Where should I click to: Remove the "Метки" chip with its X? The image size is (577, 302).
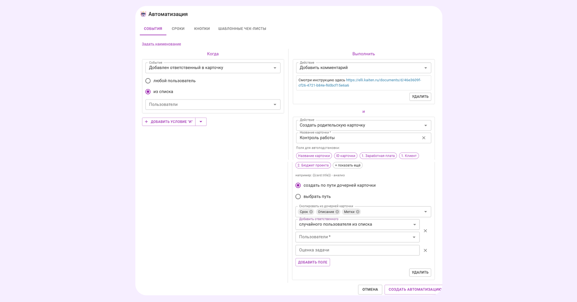pyautogui.click(x=358, y=212)
